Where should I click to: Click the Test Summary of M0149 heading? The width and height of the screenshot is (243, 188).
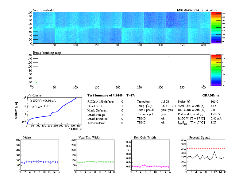pos(105,96)
